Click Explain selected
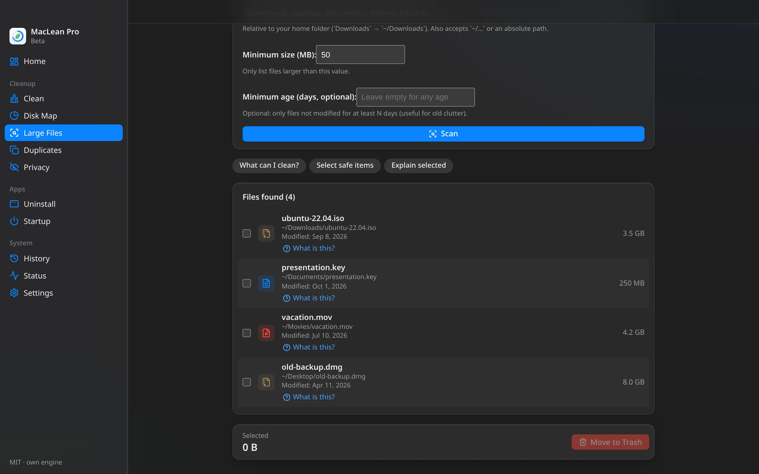 click(x=418, y=166)
